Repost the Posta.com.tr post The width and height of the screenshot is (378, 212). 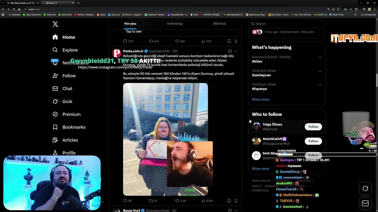[153, 201]
